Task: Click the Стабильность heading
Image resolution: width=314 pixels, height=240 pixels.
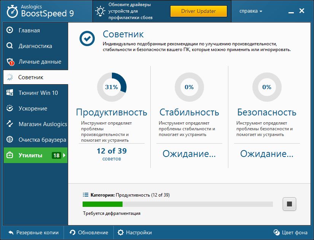Action: (189, 112)
